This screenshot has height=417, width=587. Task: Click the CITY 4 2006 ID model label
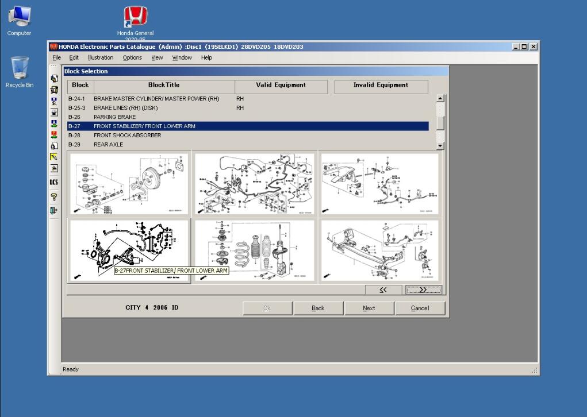(152, 307)
